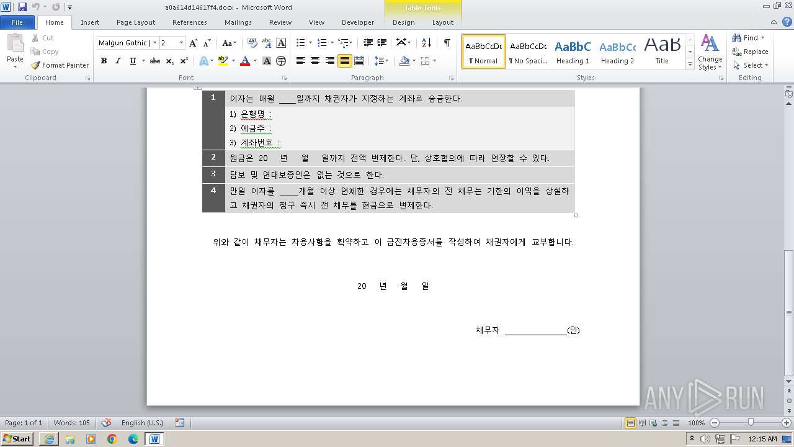Viewport: 794px width, 447px height.
Task: Click the table move handle above table
Action: click(198, 88)
